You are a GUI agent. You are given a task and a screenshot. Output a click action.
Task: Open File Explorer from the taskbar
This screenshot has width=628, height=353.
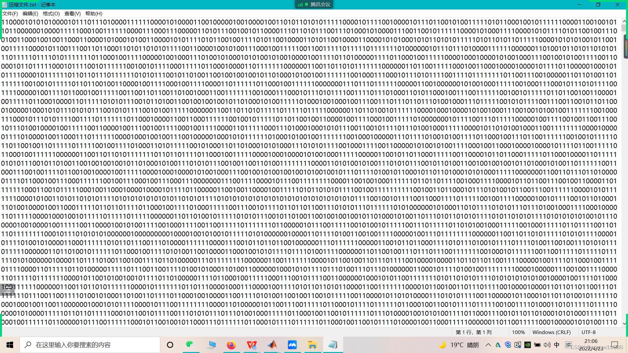[x=312, y=345]
